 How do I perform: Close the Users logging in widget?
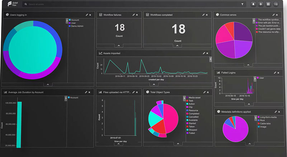click(x=90, y=15)
